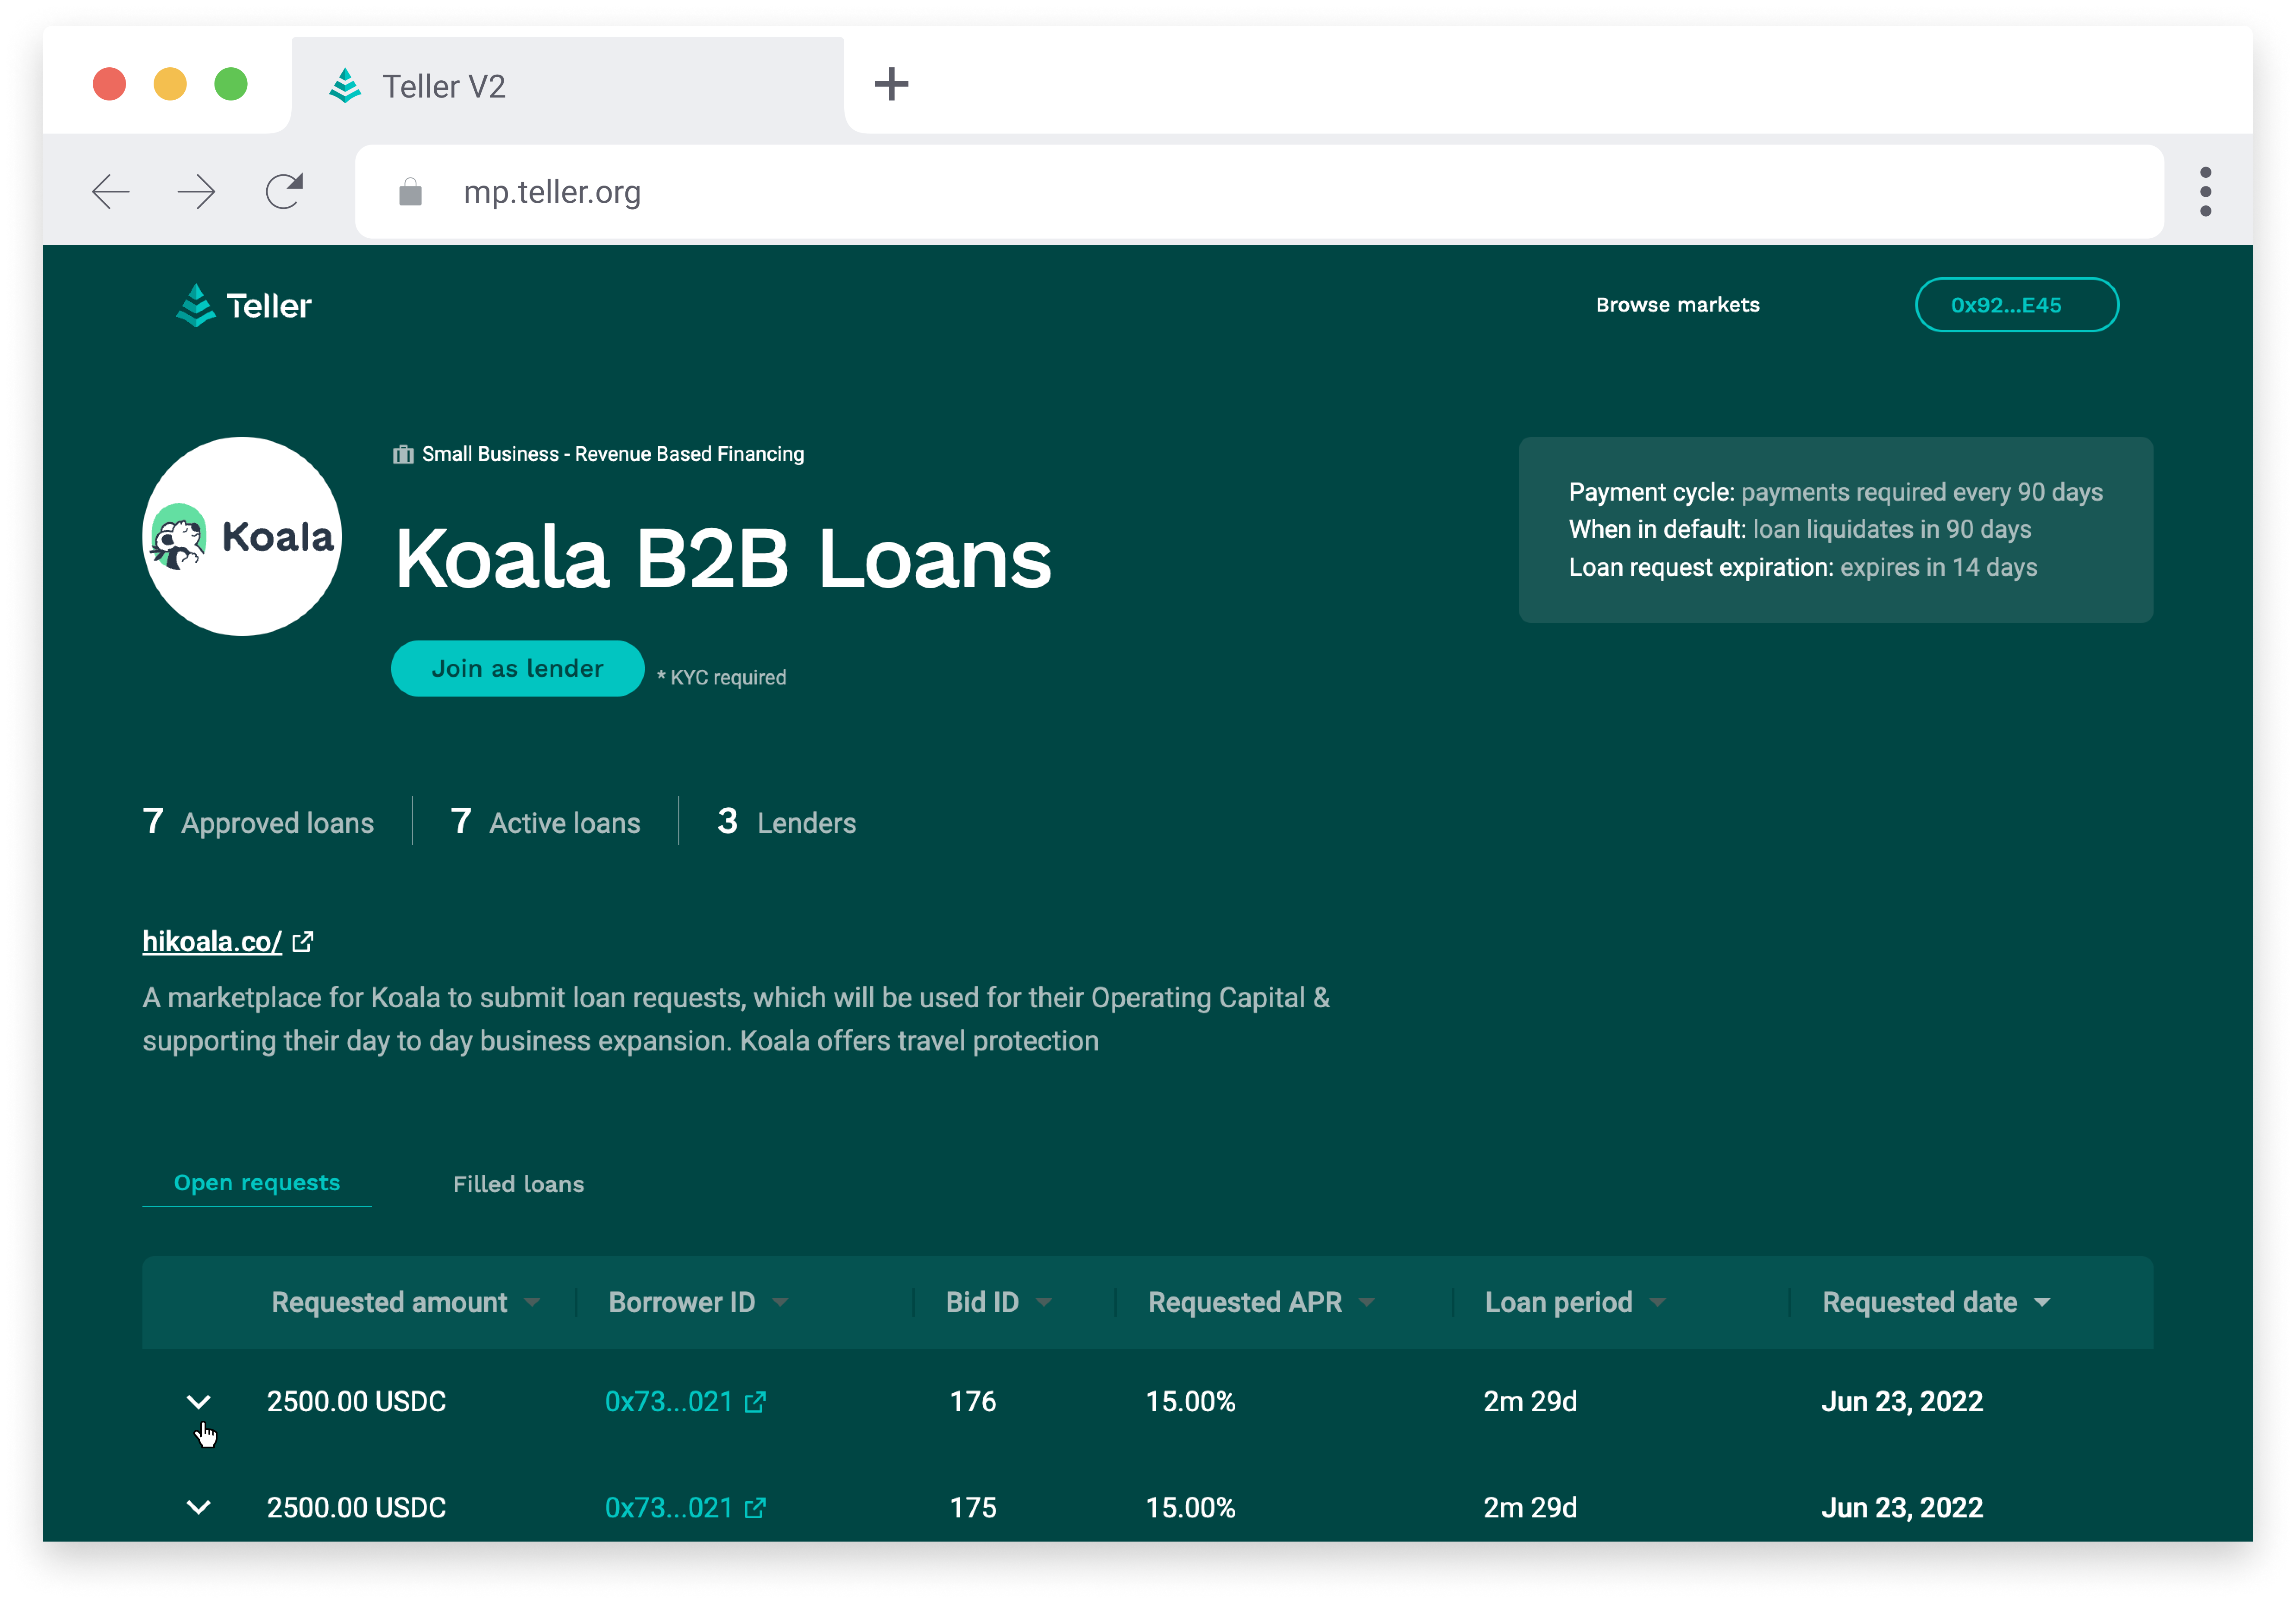The height and width of the screenshot is (1602, 2296).
Task: Click 2500.00 USDC amount for bid 175
Action: tap(356, 1508)
